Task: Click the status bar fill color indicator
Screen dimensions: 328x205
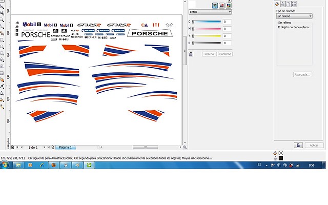Action: [x=281, y=153]
